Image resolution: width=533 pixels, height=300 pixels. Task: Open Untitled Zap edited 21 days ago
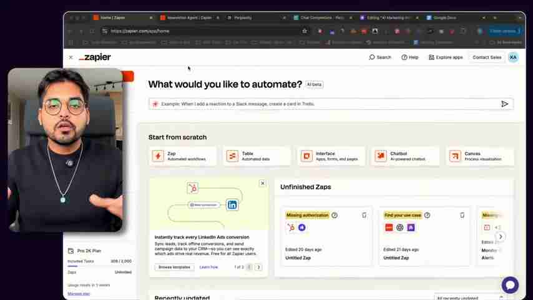coord(396,257)
